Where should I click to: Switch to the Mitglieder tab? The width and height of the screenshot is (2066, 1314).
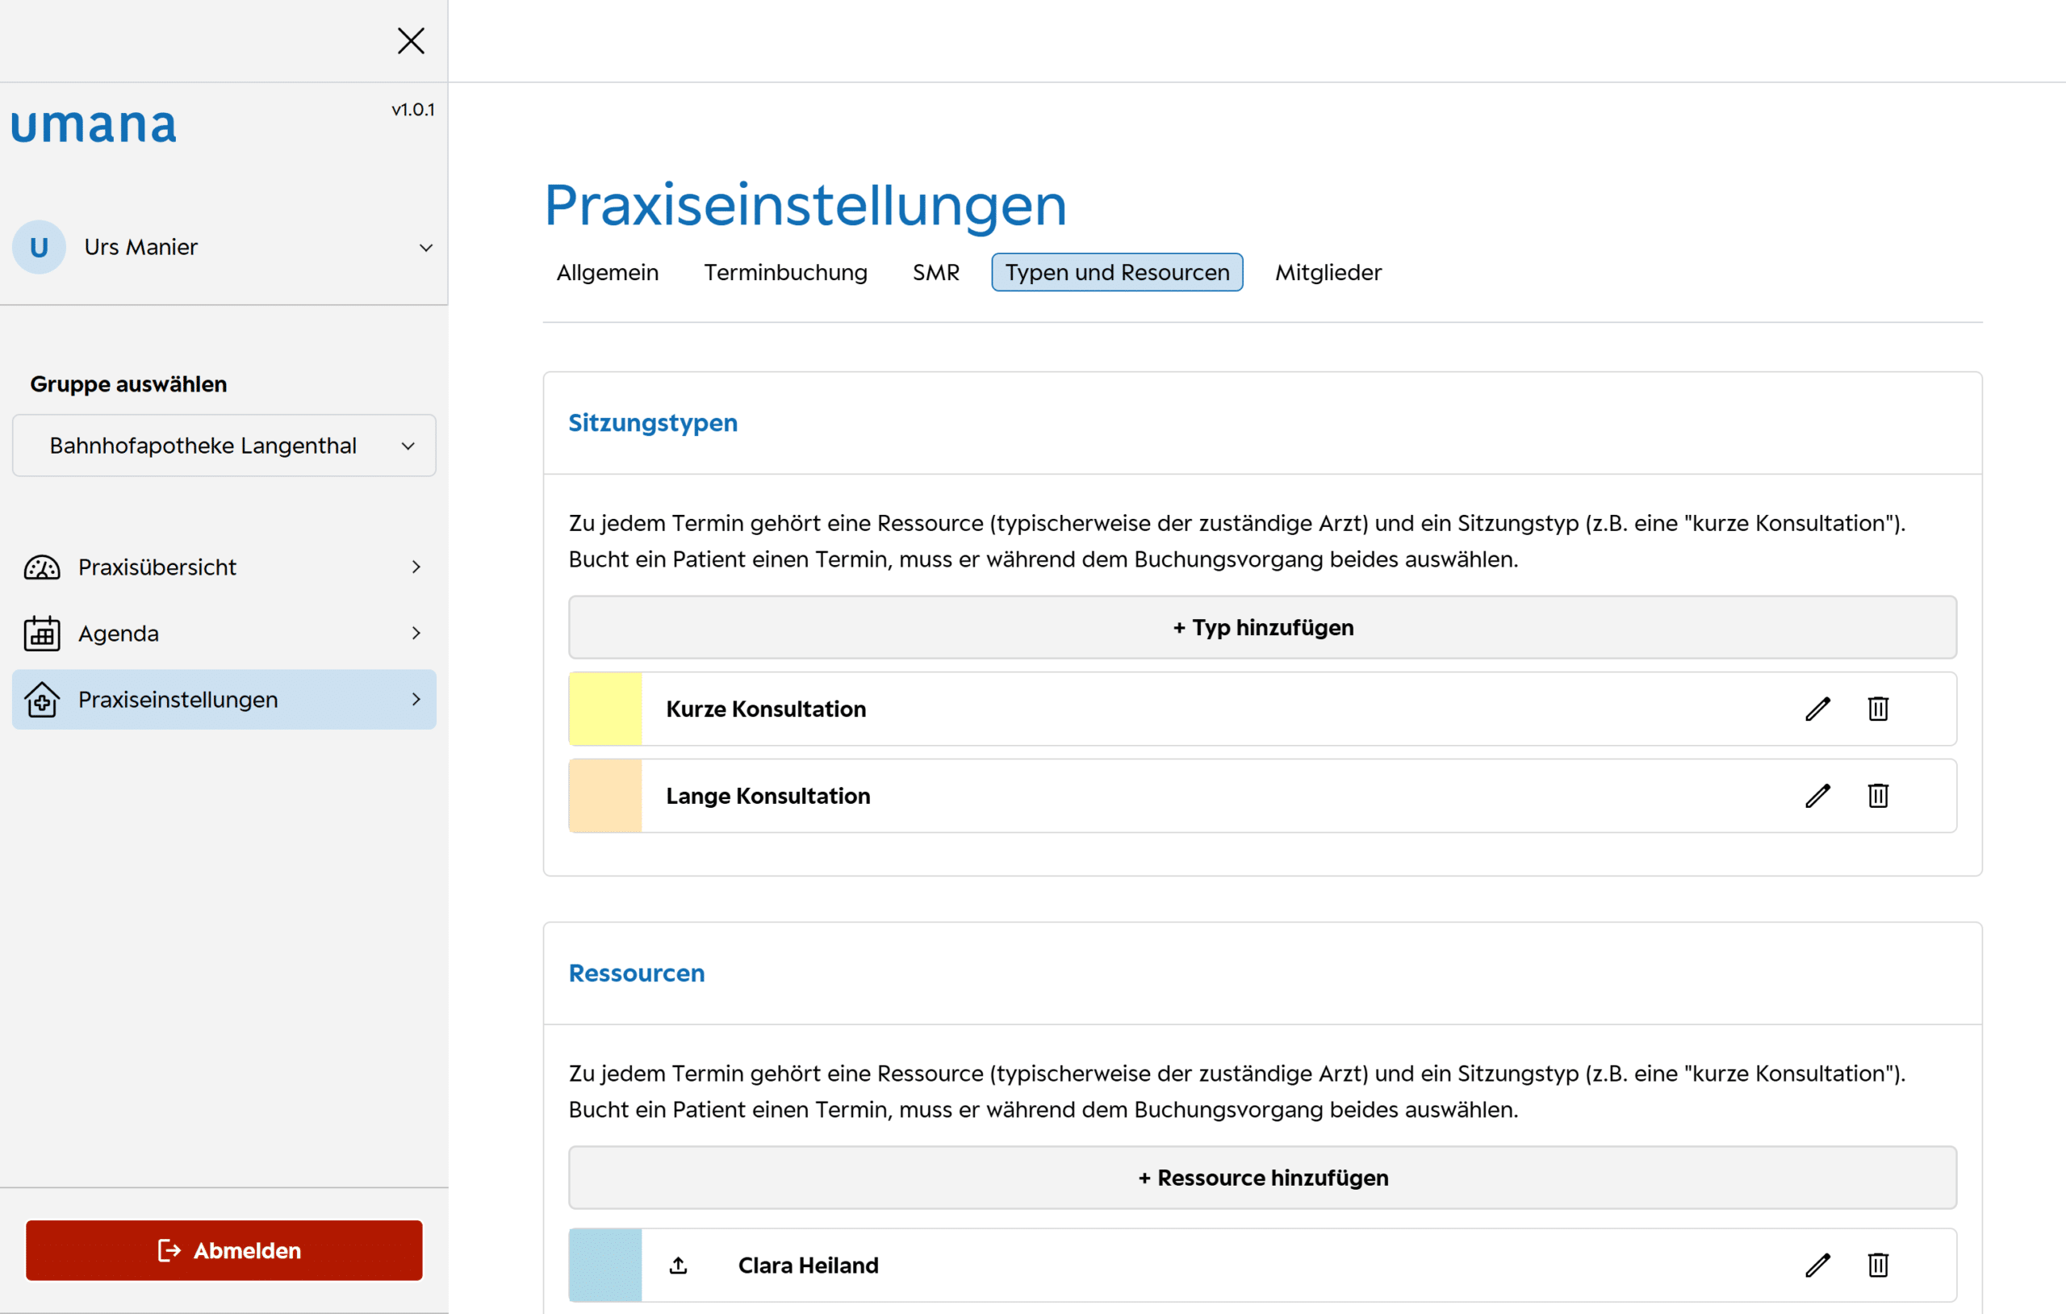(x=1328, y=272)
